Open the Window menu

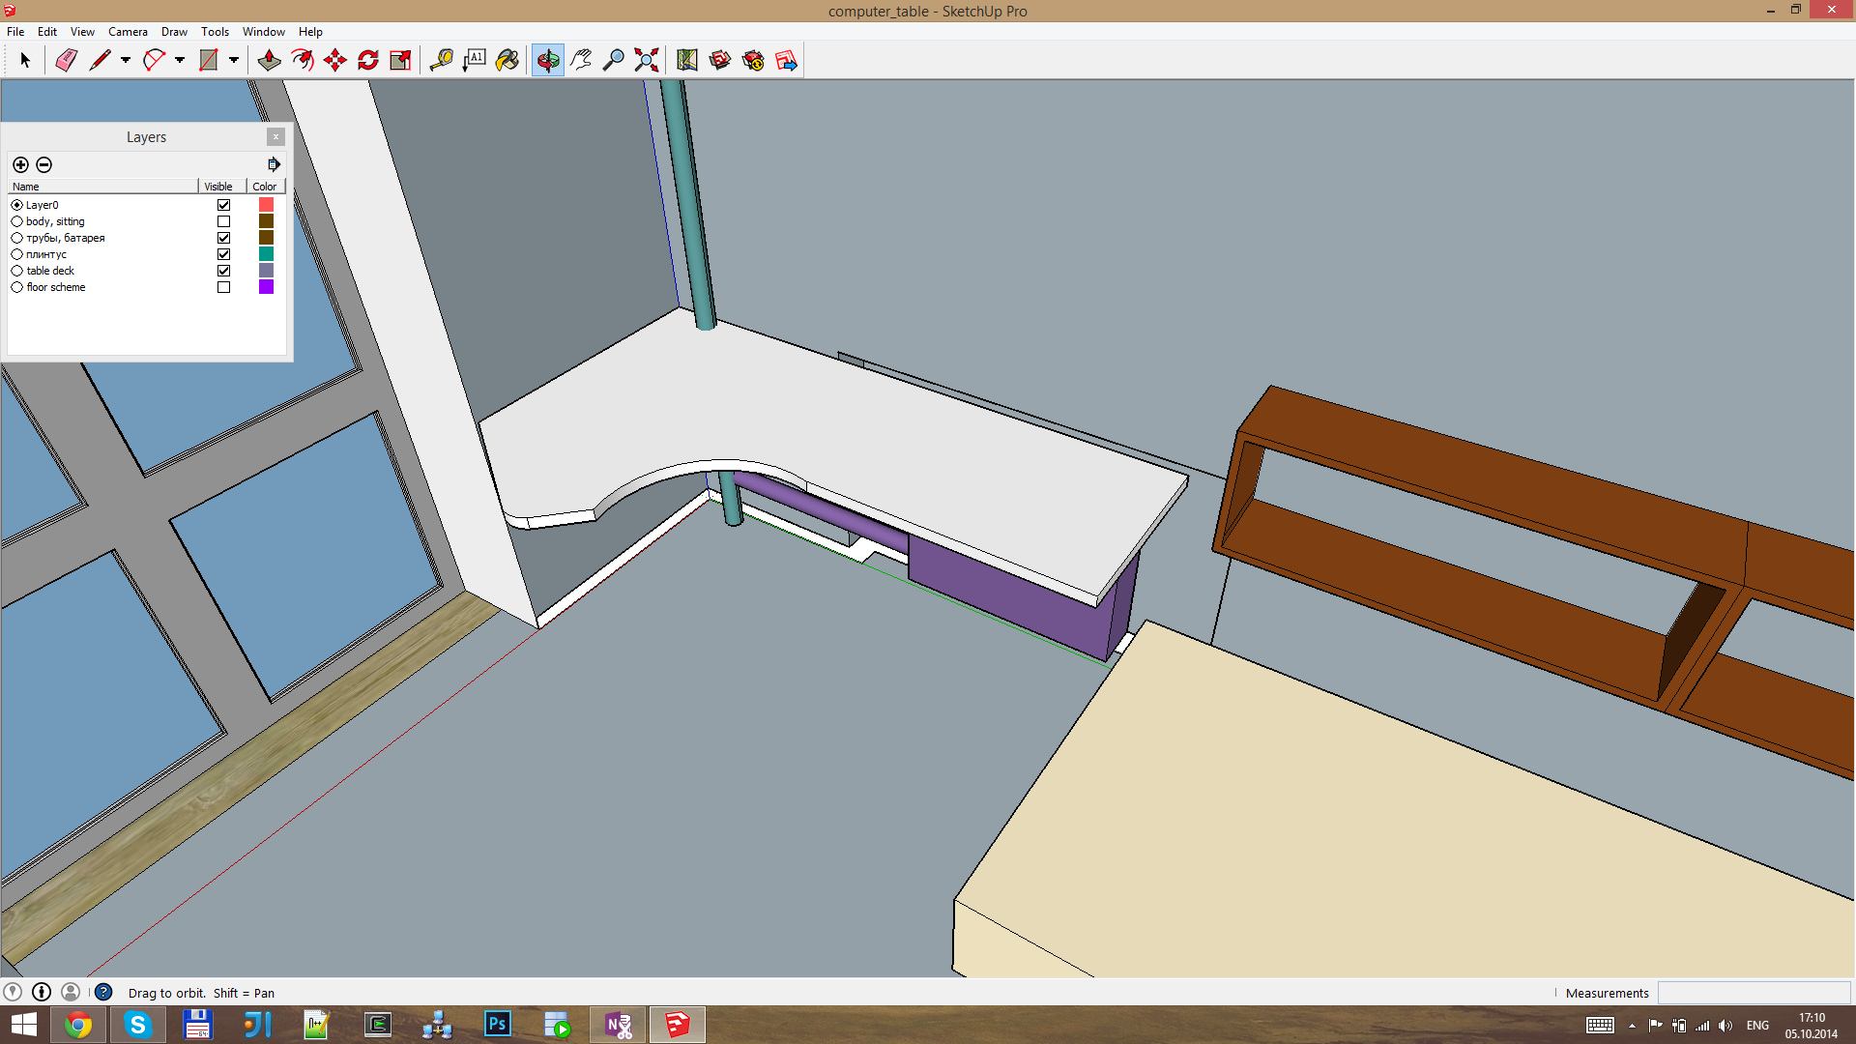point(263,32)
